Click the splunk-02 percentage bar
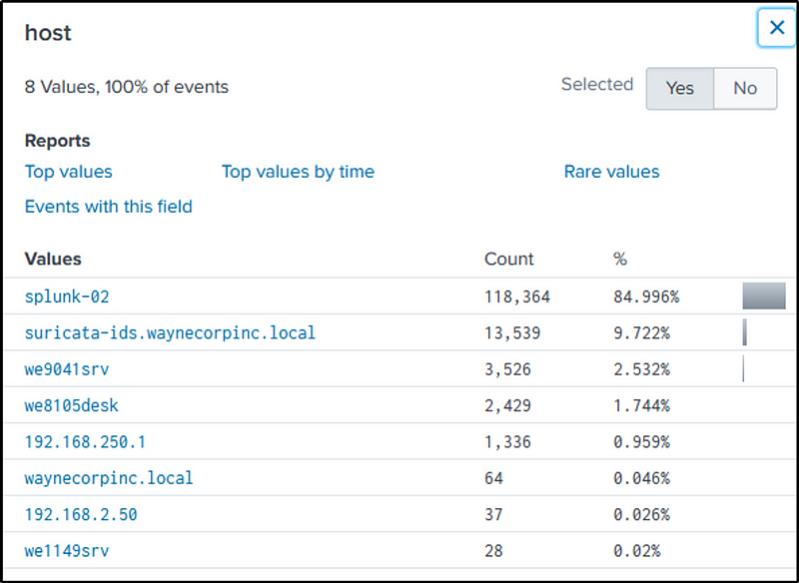799x583 pixels. (x=764, y=296)
